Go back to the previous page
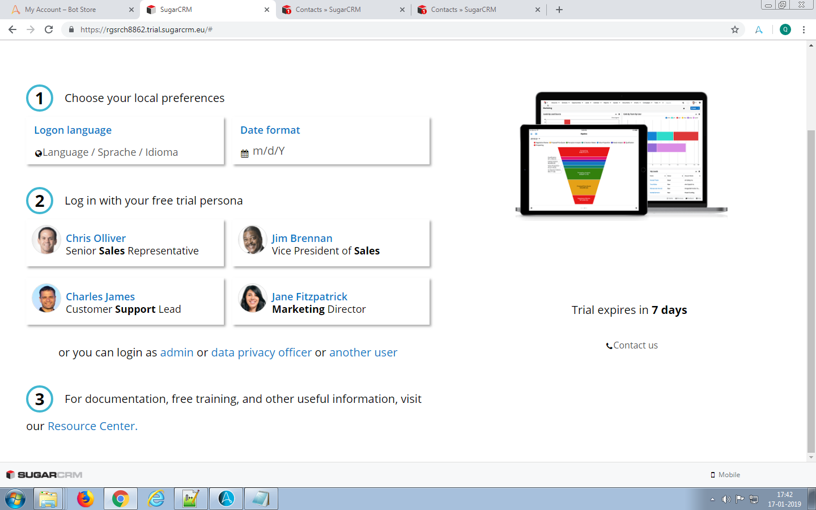 click(12, 29)
